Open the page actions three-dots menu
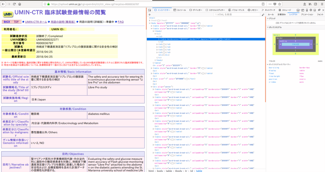Screen dimensions: 325x172 pos(270,4)
